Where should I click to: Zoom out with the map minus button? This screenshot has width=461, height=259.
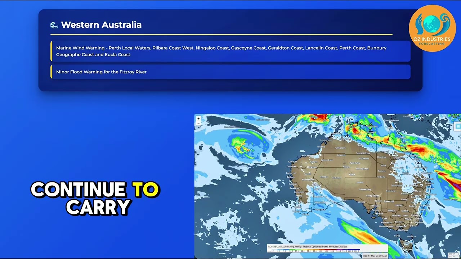(198, 123)
